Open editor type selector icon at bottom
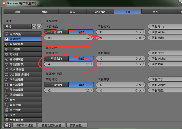The width and height of the screenshot is (182, 129). click(8, 125)
